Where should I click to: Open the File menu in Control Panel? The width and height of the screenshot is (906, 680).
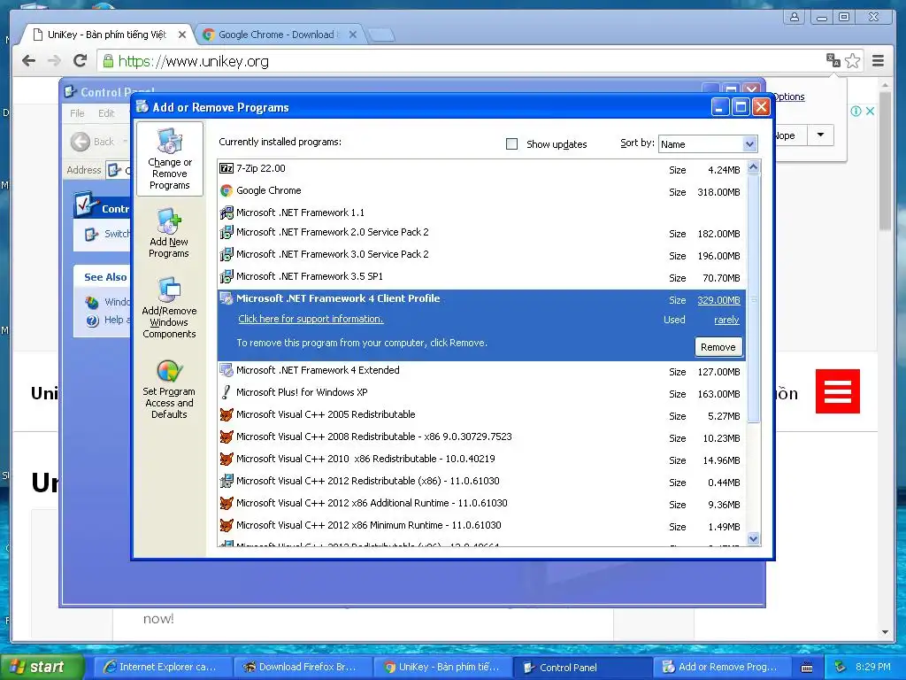[x=77, y=113]
